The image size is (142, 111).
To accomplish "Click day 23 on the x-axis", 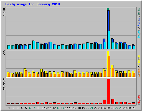I will point(100,108).
